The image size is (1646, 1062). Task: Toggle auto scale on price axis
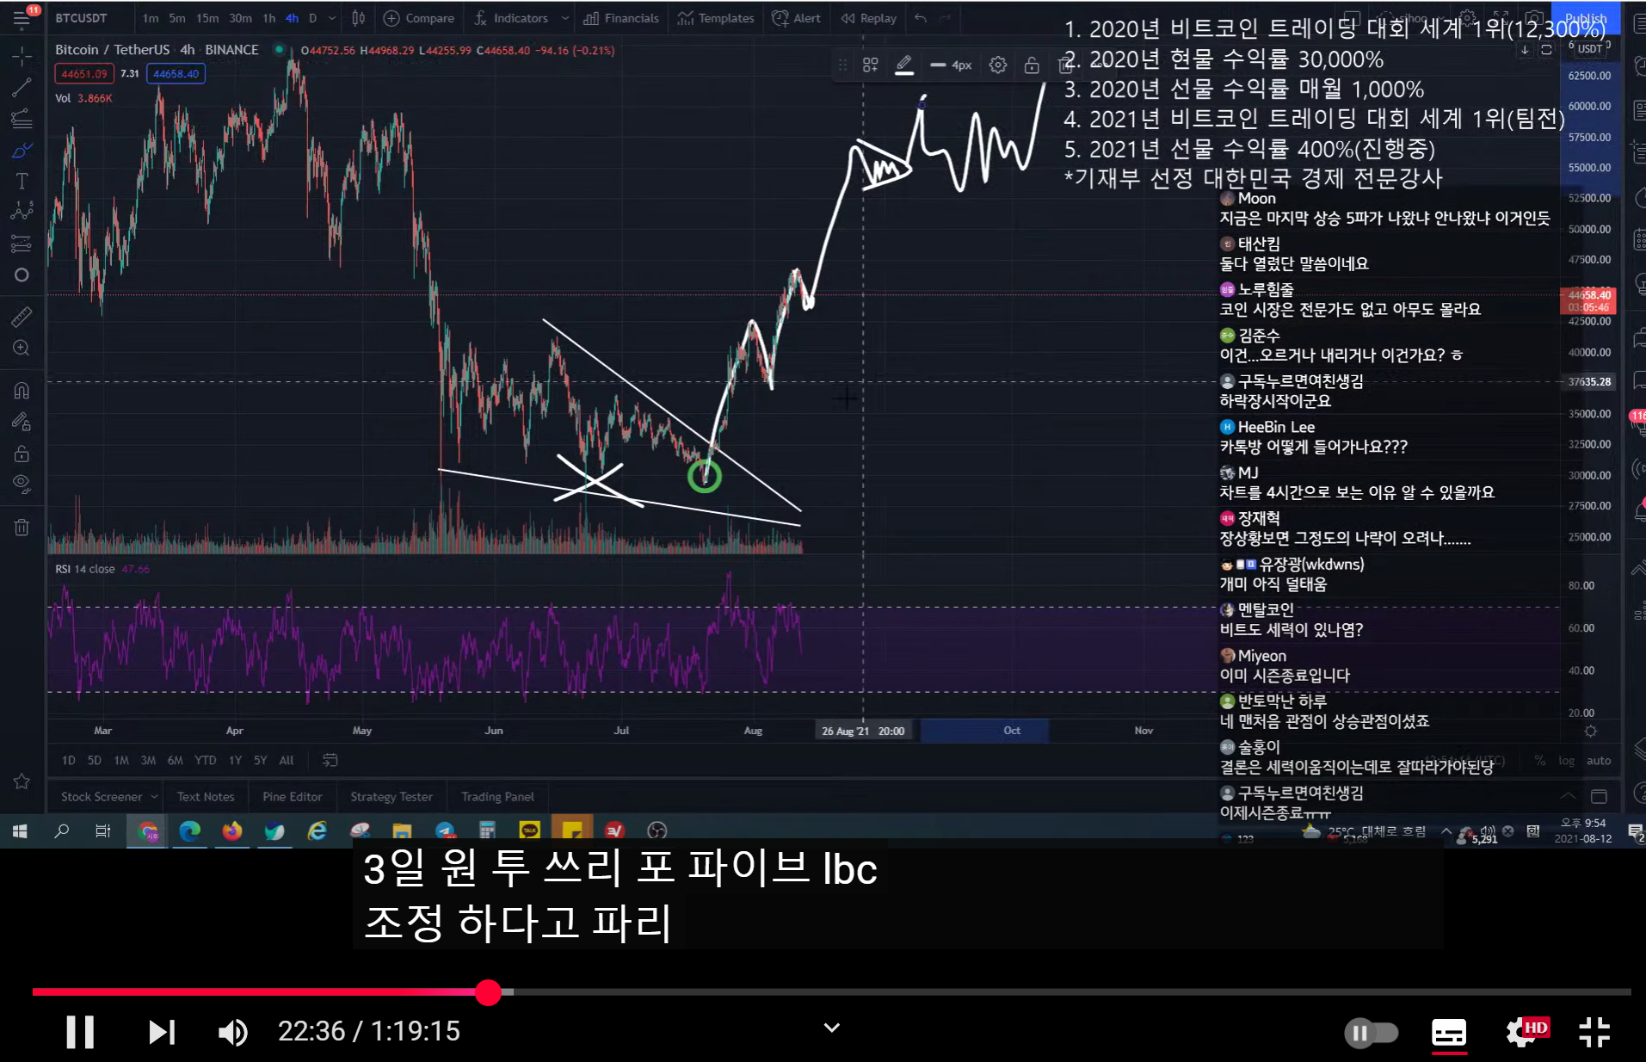pyautogui.click(x=1599, y=760)
